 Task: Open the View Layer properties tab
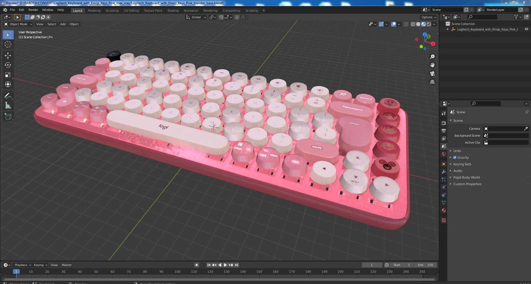(x=444, y=138)
